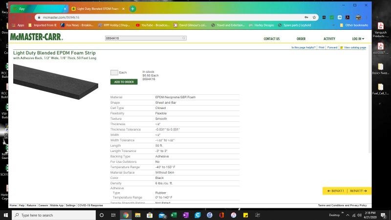Click the search magnifier in McMaster search box
391x220 pixels.
tap(184, 38)
